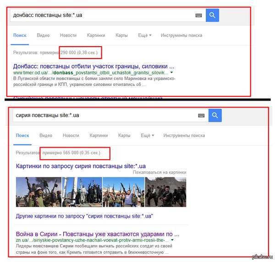Switch to the "Новости" tab in the Syria search
This screenshot has height=262, width=275.
tap(71, 135)
